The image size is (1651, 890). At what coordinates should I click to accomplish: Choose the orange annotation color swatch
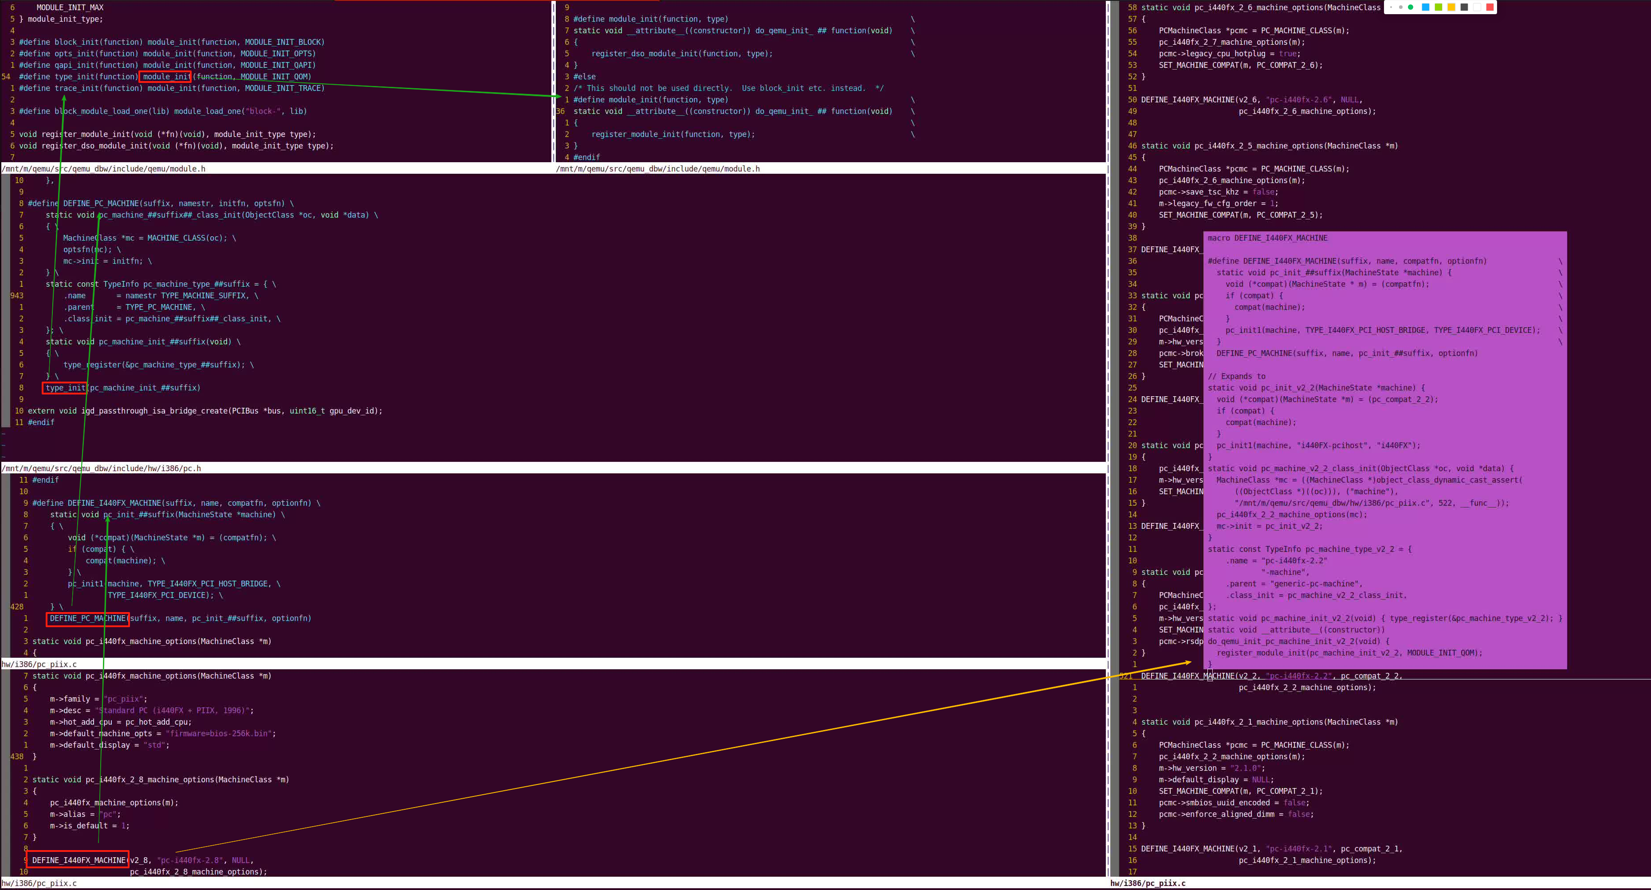pyautogui.click(x=1452, y=7)
